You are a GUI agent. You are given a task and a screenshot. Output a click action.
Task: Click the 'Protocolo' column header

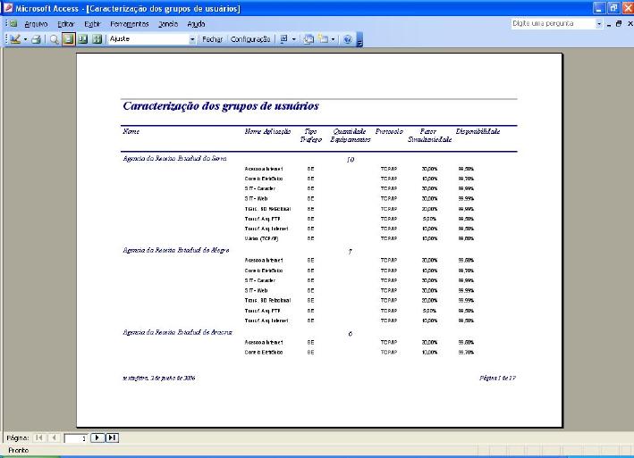pos(389,131)
